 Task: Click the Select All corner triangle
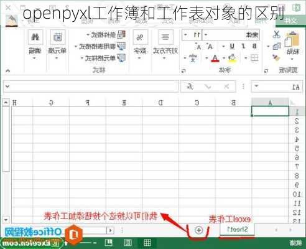point(293,103)
